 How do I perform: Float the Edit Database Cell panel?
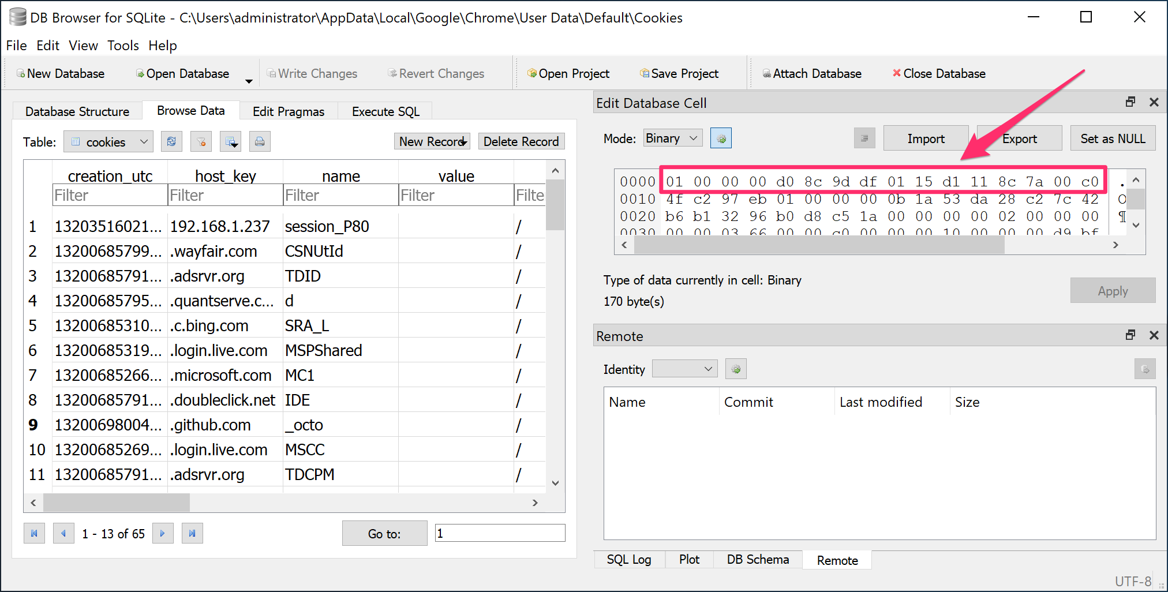1130,102
